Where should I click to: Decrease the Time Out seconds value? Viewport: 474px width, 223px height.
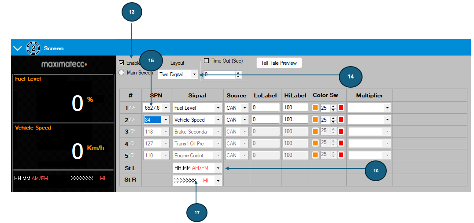click(x=238, y=77)
